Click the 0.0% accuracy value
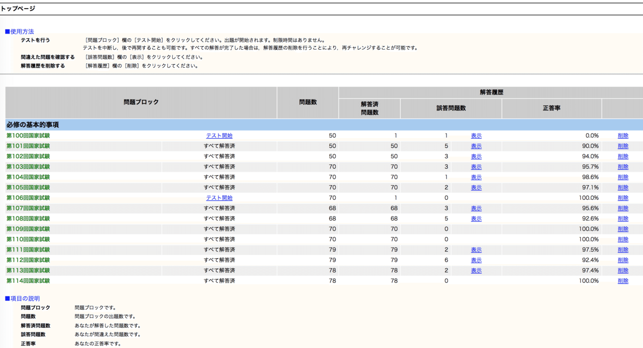Viewport: 643px width, 348px height. tap(592, 136)
